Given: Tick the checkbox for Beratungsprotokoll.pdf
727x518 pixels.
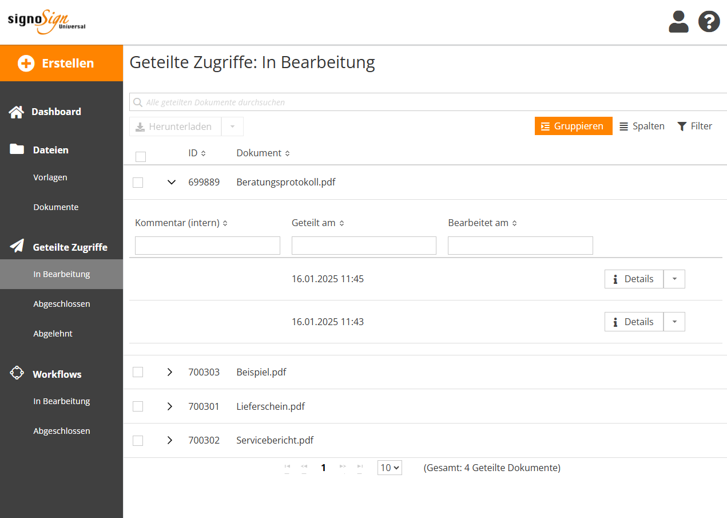Looking at the screenshot, I should click(x=138, y=183).
